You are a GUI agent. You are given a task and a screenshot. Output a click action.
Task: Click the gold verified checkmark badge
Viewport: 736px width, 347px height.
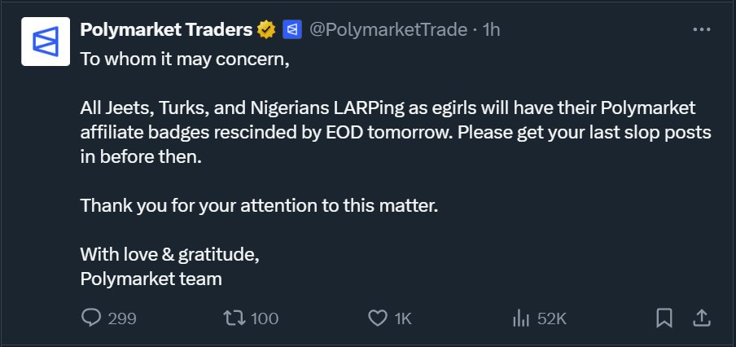pos(266,31)
